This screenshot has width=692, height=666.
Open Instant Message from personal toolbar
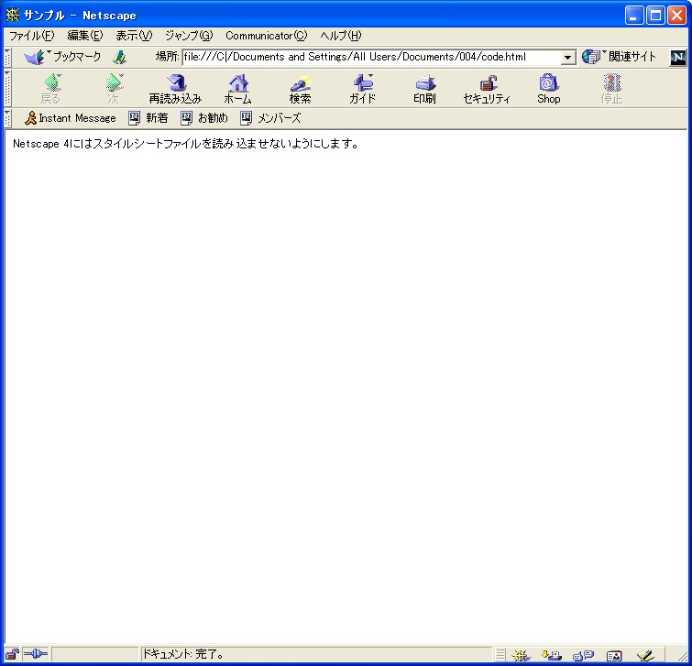(x=71, y=118)
